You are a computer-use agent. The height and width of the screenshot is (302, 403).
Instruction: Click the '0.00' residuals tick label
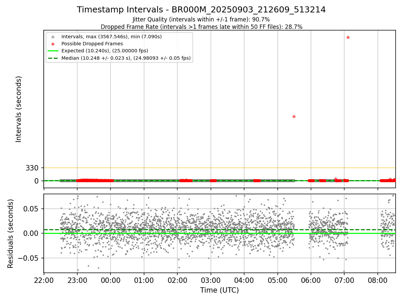tap(30, 234)
